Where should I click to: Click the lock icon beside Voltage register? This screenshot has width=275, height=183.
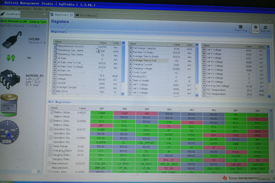pyautogui.click(x=54, y=79)
